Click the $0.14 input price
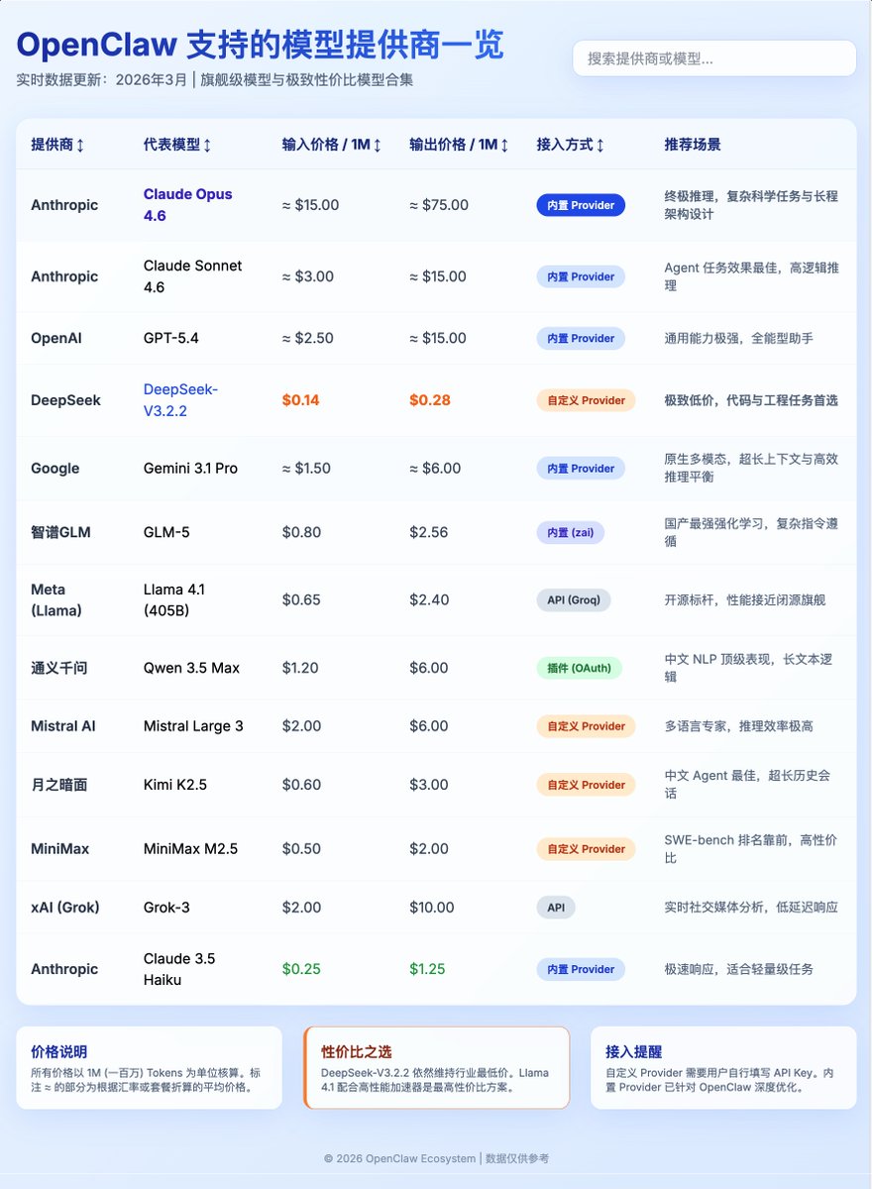Viewport: 872px width, 1189px height. 301,400
